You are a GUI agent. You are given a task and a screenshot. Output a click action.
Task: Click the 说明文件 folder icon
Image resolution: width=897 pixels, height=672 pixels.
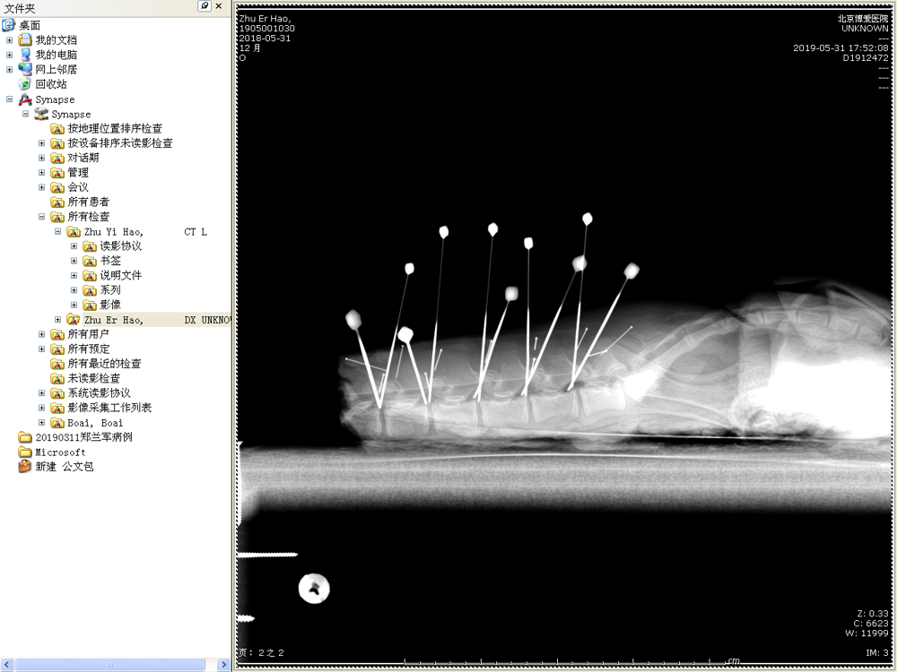[89, 275]
